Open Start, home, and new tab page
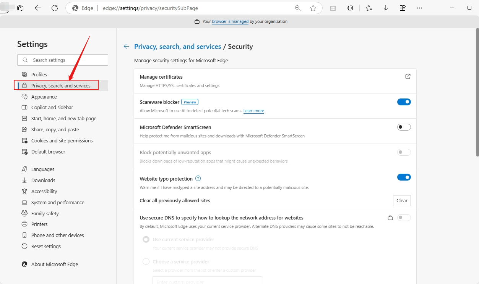 (x=63, y=119)
